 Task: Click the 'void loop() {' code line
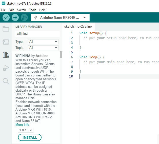(92, 57)
